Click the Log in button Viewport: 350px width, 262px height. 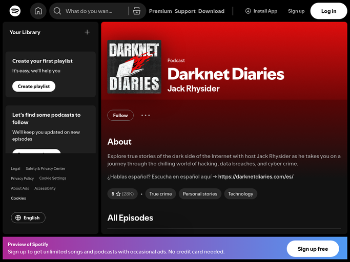point(328,11)
